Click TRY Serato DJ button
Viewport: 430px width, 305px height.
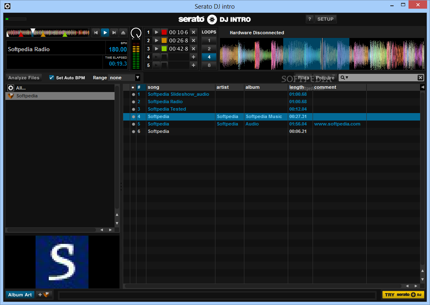tap(403, 295)
